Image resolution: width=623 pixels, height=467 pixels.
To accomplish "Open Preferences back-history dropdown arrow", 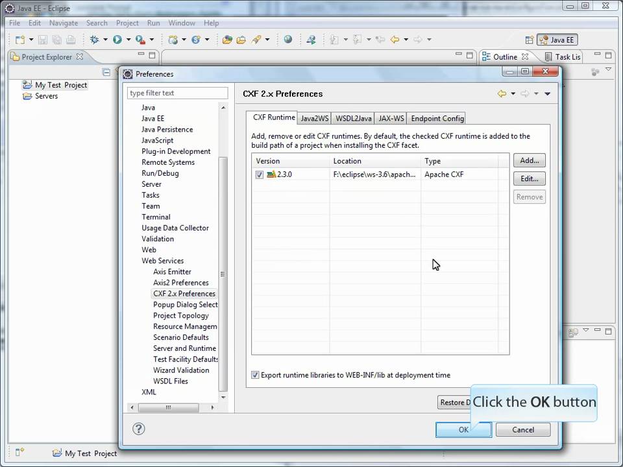I will [513, 93].
